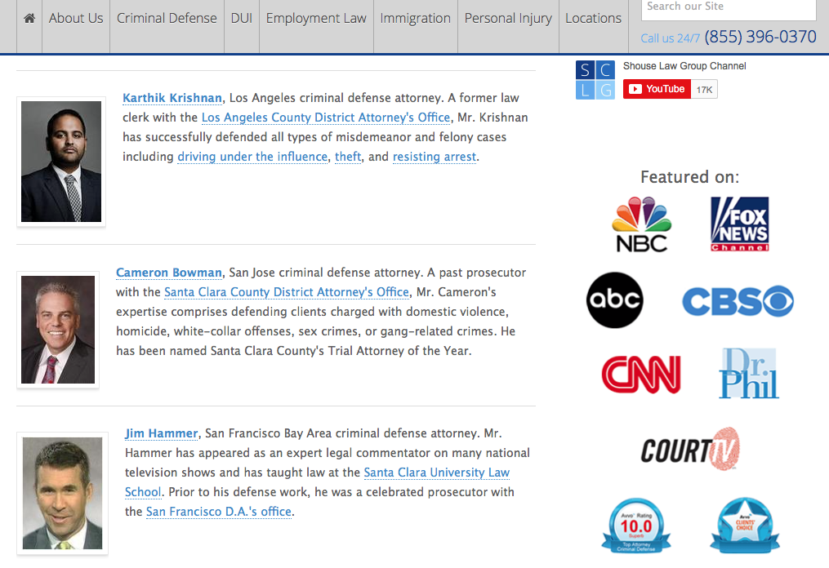
Task: Click the Dr. Phil logo
Action: [x=748, y=374]
